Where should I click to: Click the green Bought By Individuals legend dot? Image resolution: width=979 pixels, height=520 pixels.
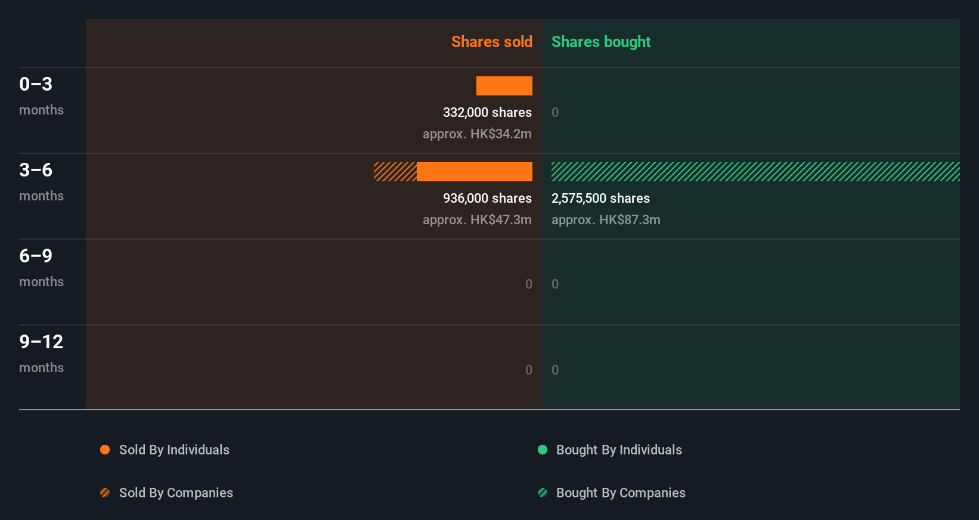[543, 450]
